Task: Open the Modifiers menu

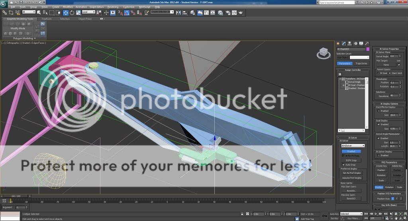Action: tap(68, 7)
